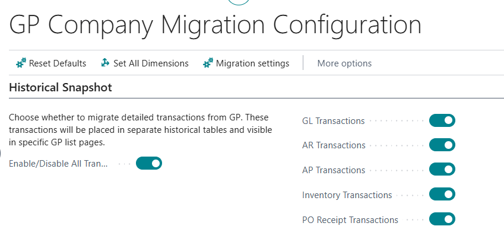Toggle Enable/Disable All Transactions switch
Screen dimensions: 504x242
149,163
